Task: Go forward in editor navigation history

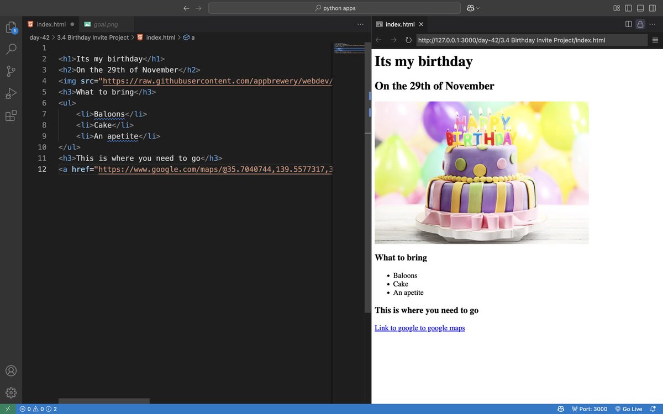Action: (x=198, y=8)
